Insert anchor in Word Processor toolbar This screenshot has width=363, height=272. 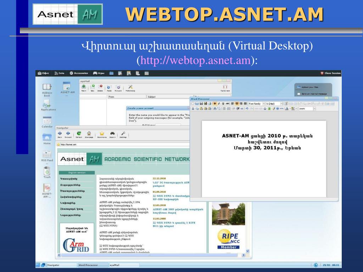[x=265, y=108]
